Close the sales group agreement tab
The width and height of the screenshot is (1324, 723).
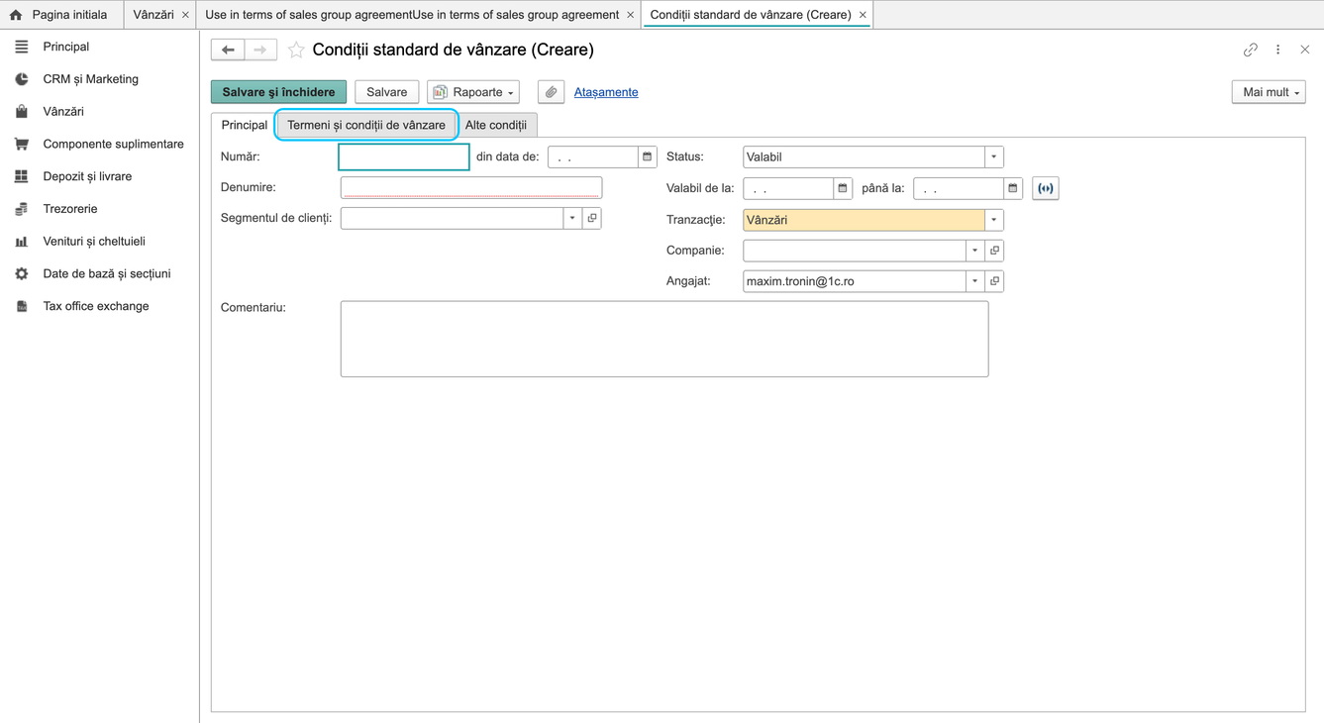click(x=631, y=15)
